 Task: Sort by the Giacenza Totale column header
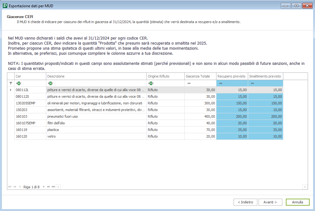coord(200,76)
